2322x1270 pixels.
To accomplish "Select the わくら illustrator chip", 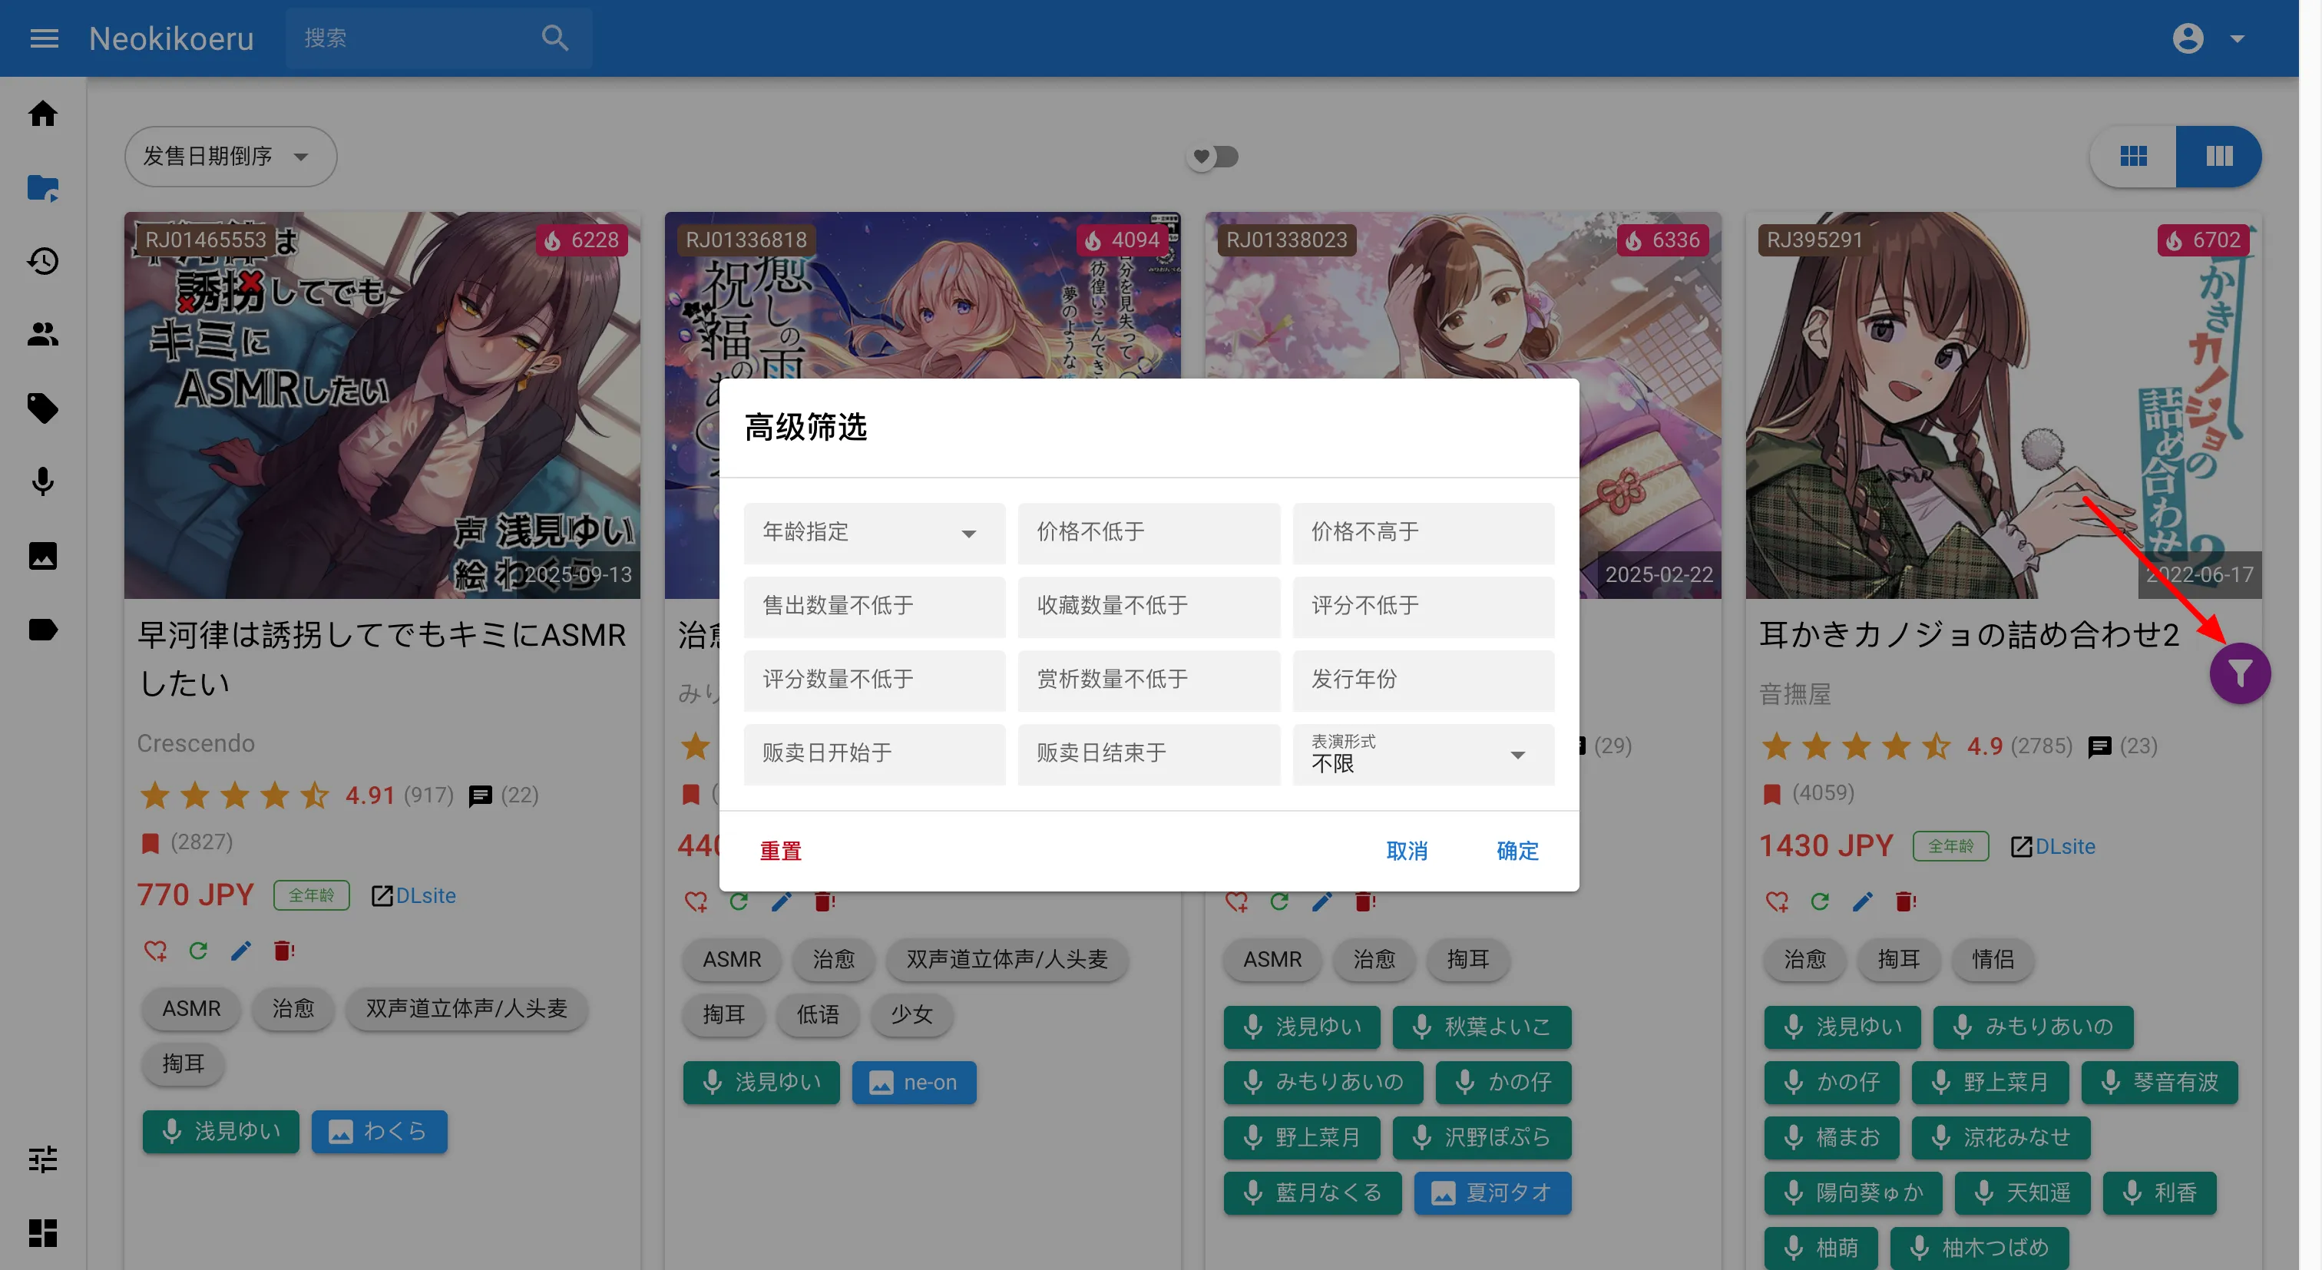I will (x=379, y=1131).
